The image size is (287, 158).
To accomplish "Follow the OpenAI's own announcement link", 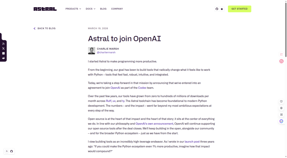I will 154,123.
